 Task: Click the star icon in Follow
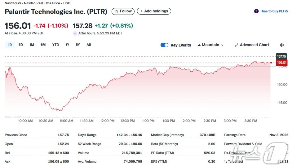pos(117,11)
